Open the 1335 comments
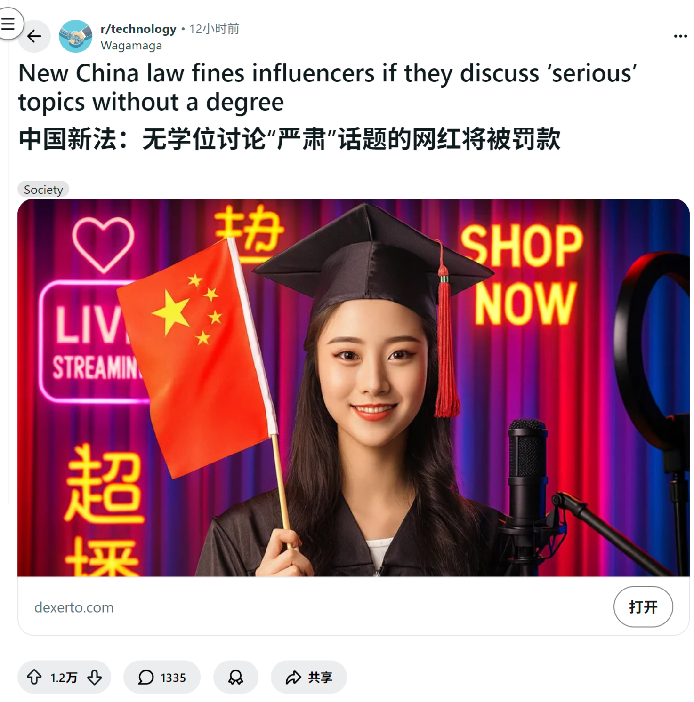The image size is (694, 702). (162, 677)
